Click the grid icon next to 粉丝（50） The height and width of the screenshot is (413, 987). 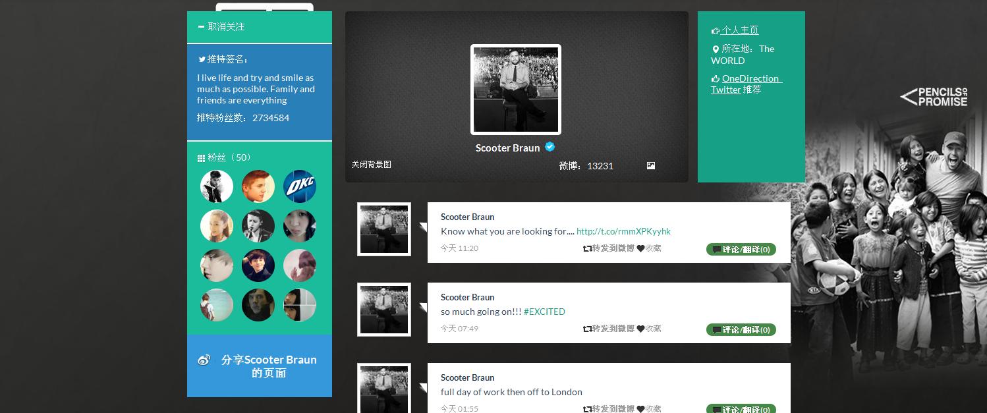tap(201, 158)
